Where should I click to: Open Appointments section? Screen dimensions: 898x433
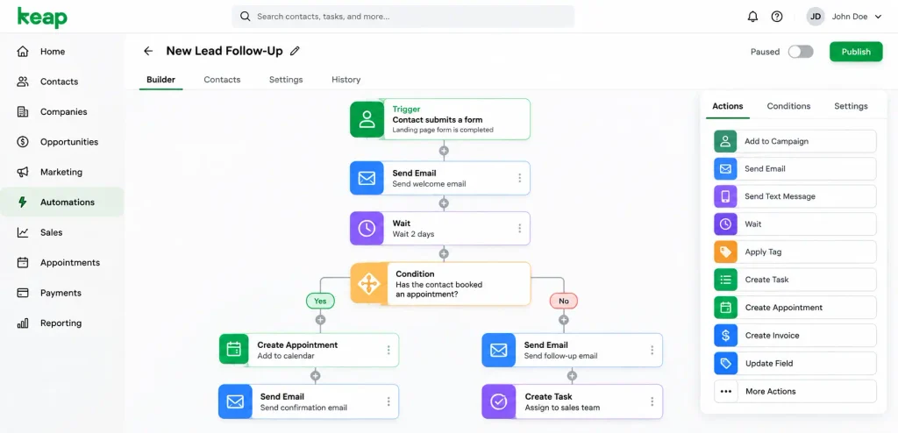(62, 262)
